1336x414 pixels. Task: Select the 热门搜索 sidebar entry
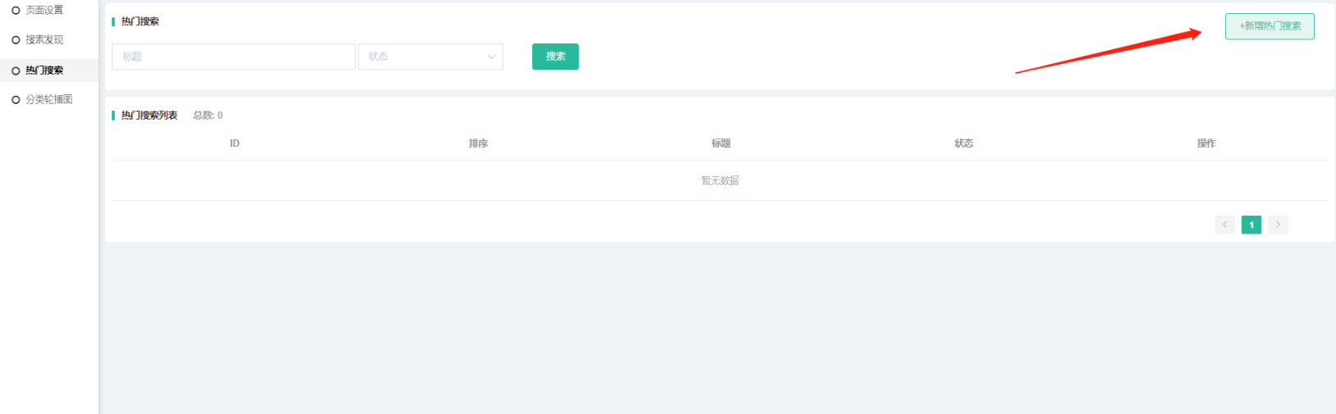[44, 71]
